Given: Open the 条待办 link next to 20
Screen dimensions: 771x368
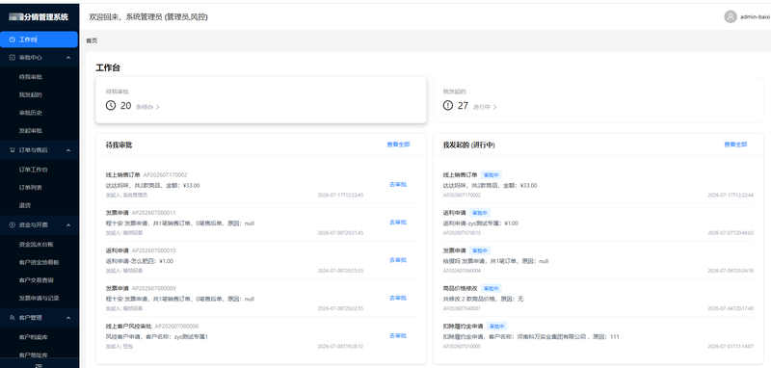Looking at the screenshot, I should coord(147,107).
